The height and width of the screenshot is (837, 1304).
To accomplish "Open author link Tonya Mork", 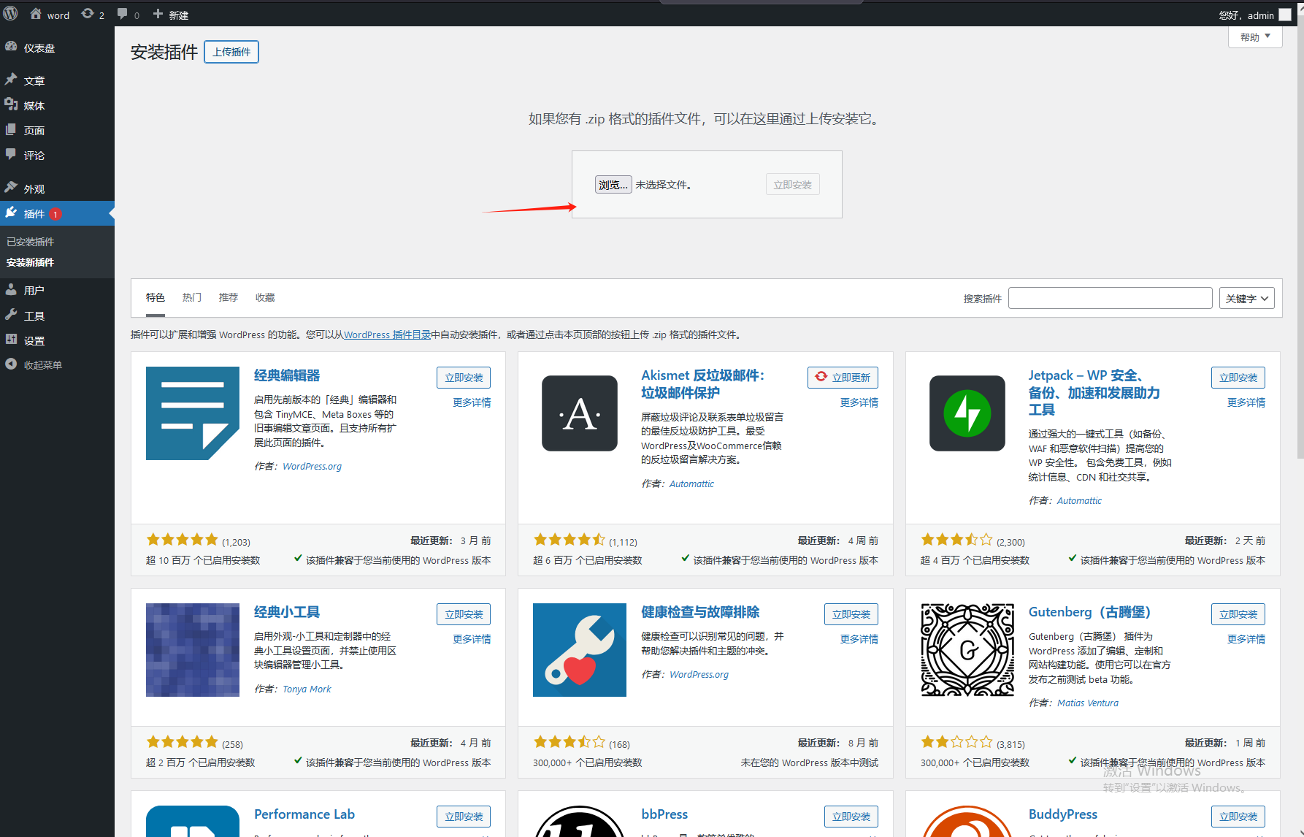I will tap(307, 689).
